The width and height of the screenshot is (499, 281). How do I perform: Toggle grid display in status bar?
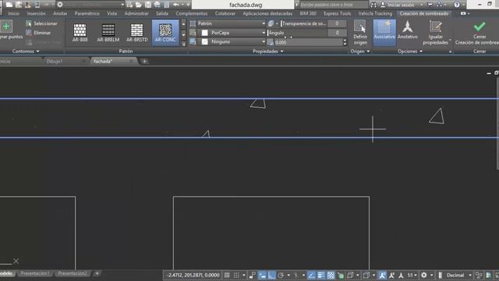tap(227, 275)
